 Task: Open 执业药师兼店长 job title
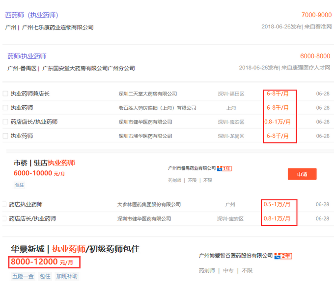coord(30,94)
